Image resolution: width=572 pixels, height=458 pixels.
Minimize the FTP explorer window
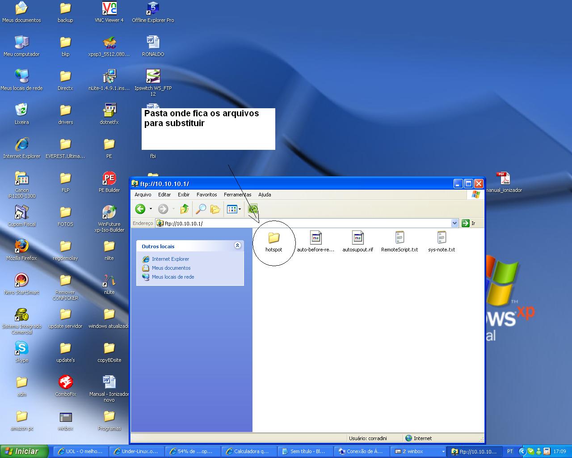click(x=458, y=183)
